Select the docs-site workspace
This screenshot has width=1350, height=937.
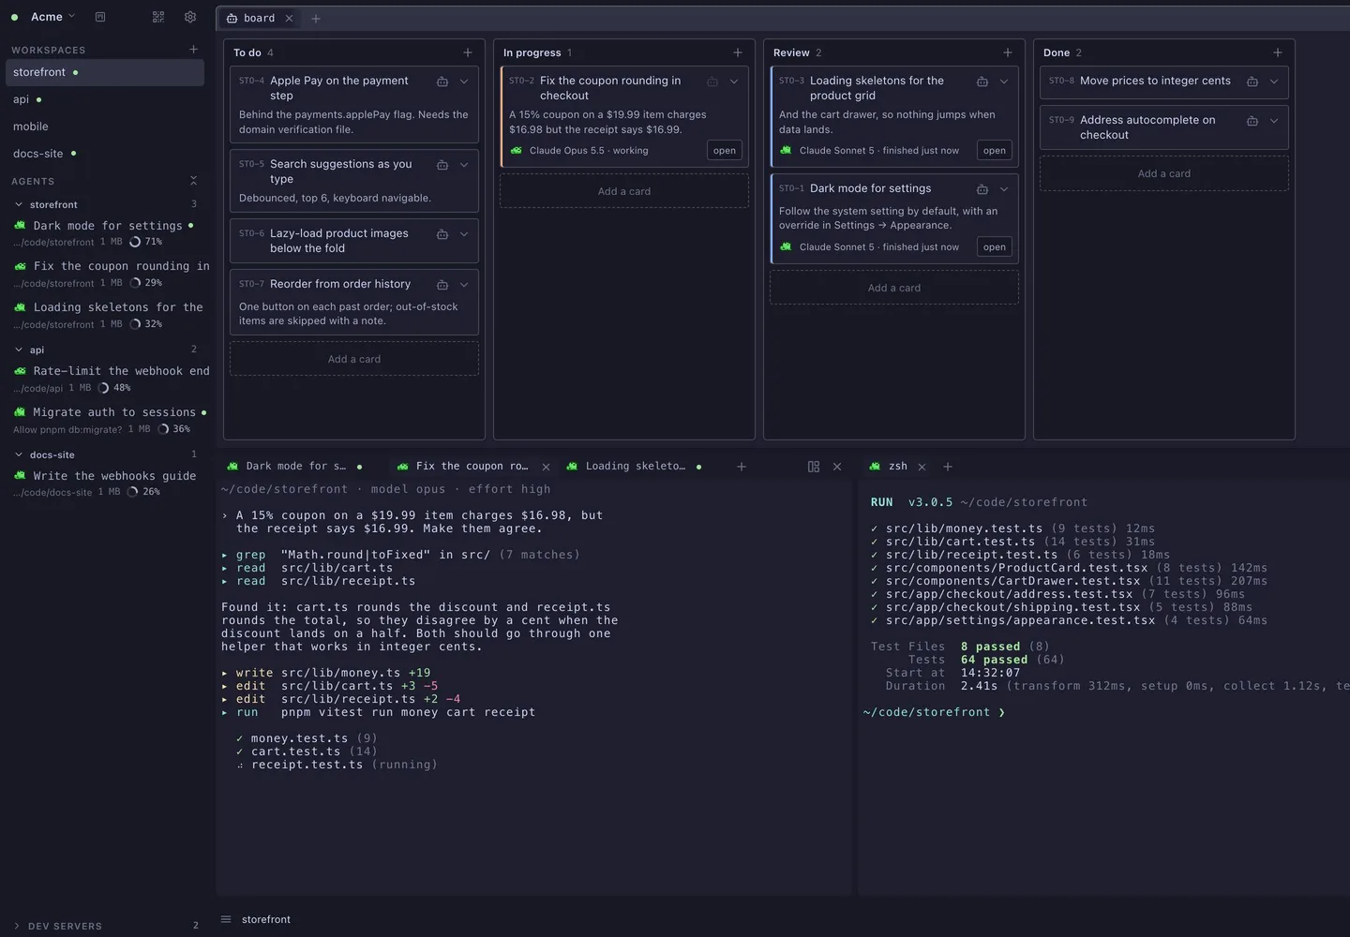(105, 154)
